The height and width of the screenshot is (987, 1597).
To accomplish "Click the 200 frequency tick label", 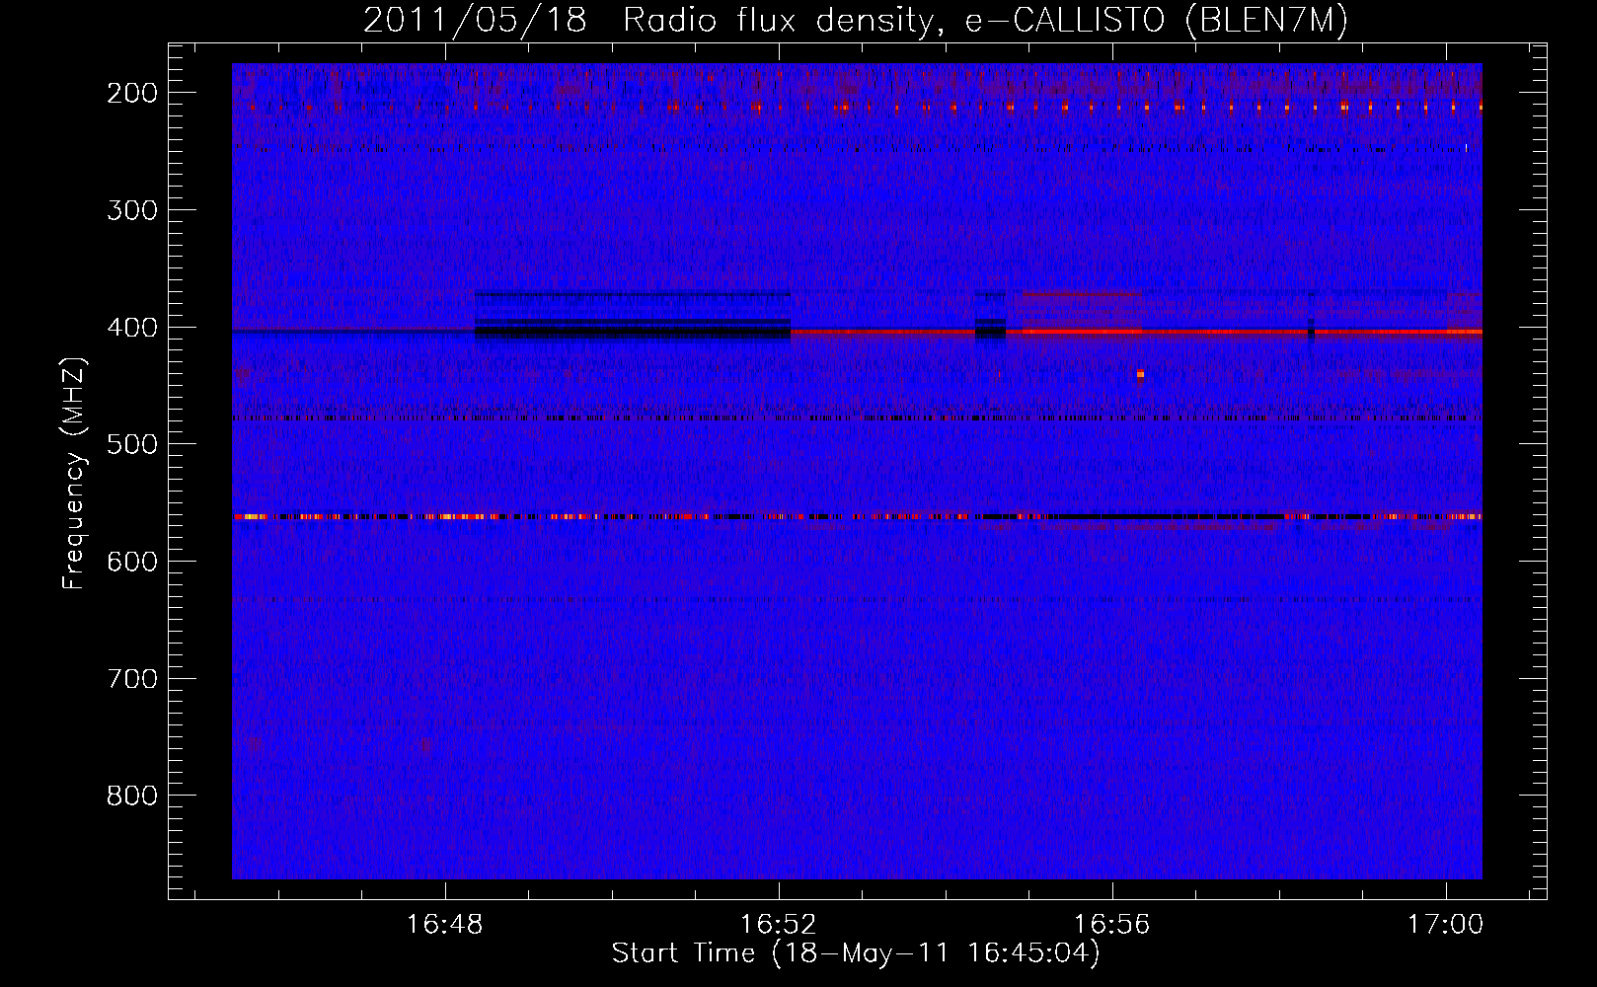I will click(131, 93).
